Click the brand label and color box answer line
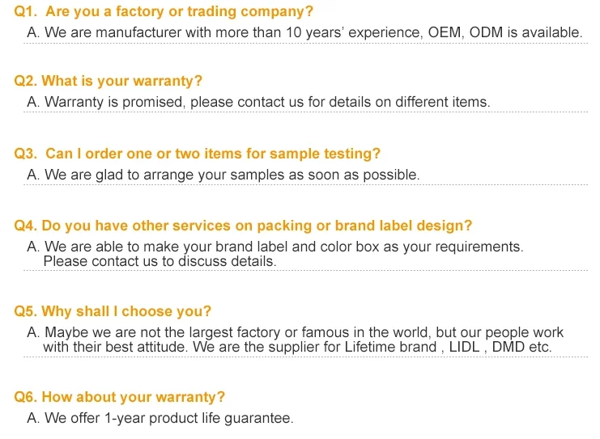Image resolution: width=600 pixels, height=439 pixels. click(275, 247)
